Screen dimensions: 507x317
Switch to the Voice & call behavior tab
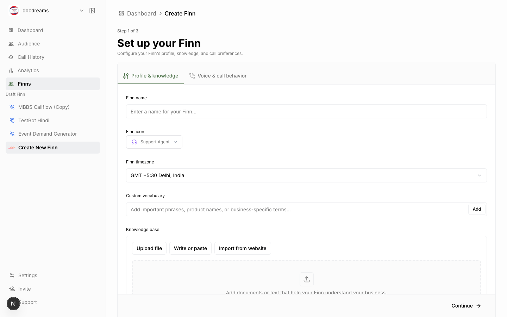click(x=218, y=76)
